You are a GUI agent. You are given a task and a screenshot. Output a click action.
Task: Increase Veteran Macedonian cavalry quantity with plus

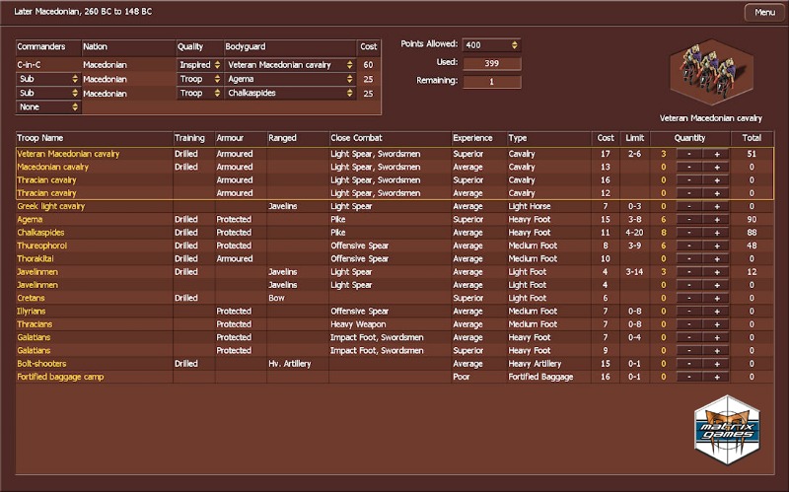click(x=716, y=155)
